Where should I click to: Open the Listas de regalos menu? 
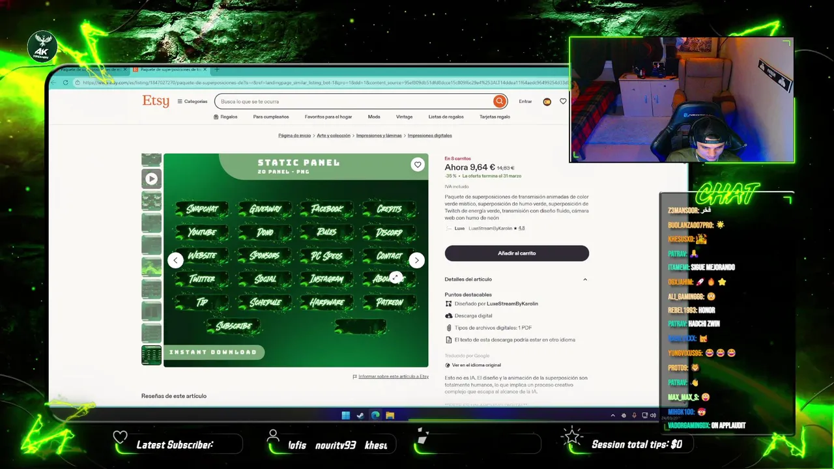pos(446,117)
